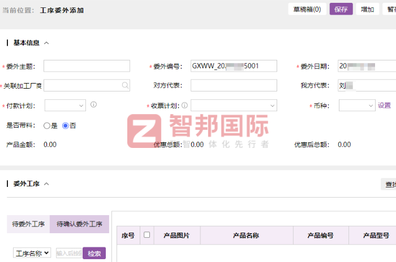
Task: Click the 设置 link beside 币种
Action: (x=385, y=105)
